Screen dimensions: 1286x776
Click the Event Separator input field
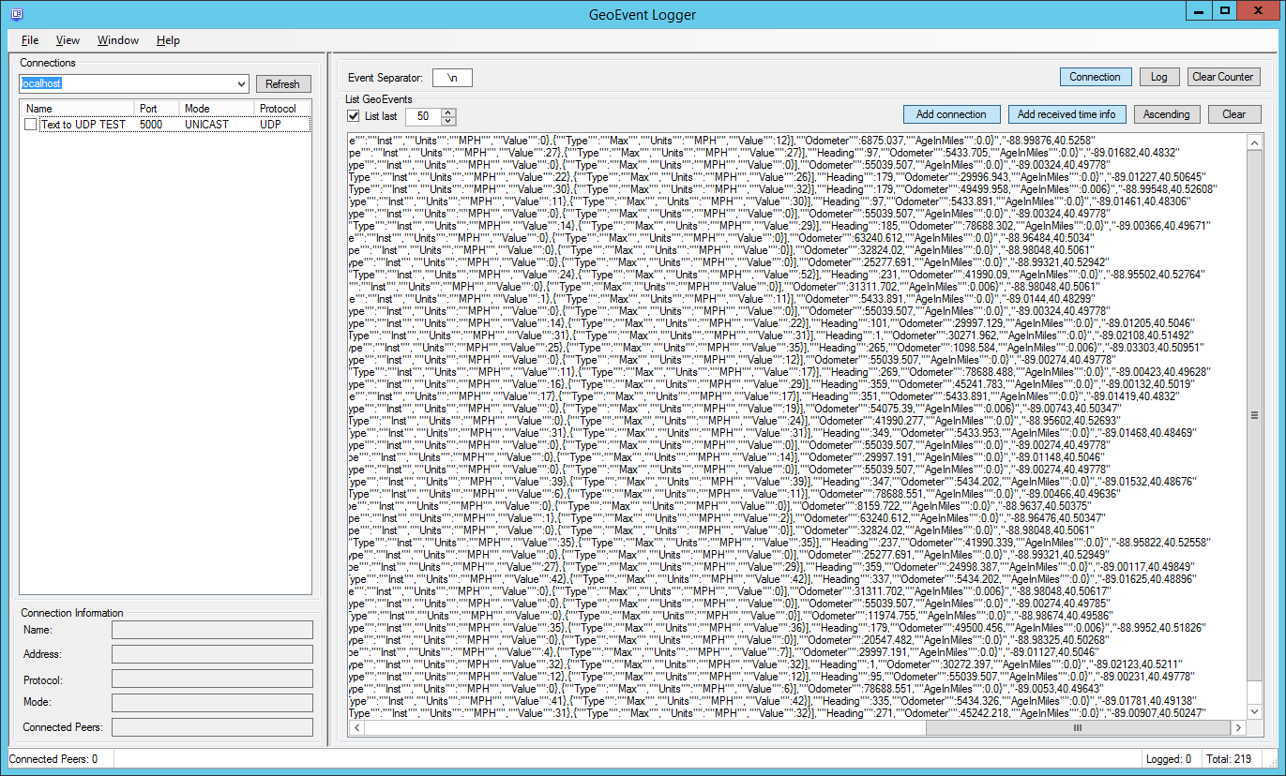point(452,78)
